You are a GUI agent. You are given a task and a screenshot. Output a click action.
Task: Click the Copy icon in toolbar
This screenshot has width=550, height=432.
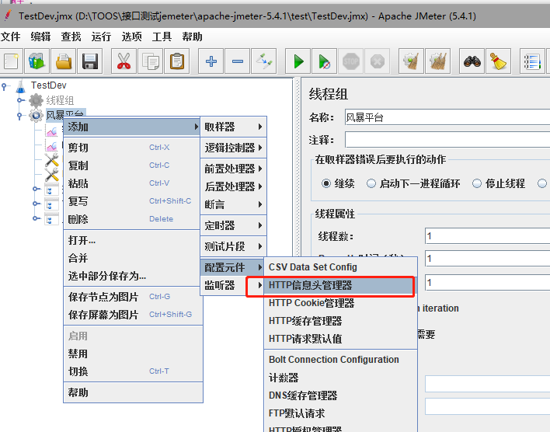tap(150, 61)
